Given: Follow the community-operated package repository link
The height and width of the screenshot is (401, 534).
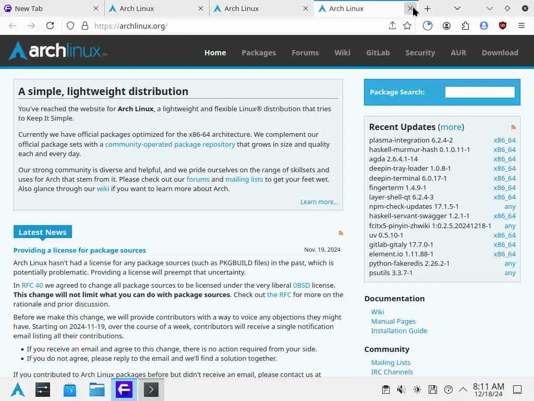Looking at the screenshot, I should pos(170,144).
